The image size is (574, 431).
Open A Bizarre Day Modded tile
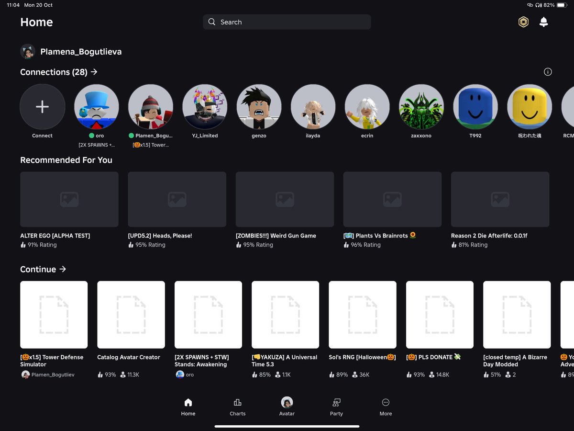tap(517, 315)
